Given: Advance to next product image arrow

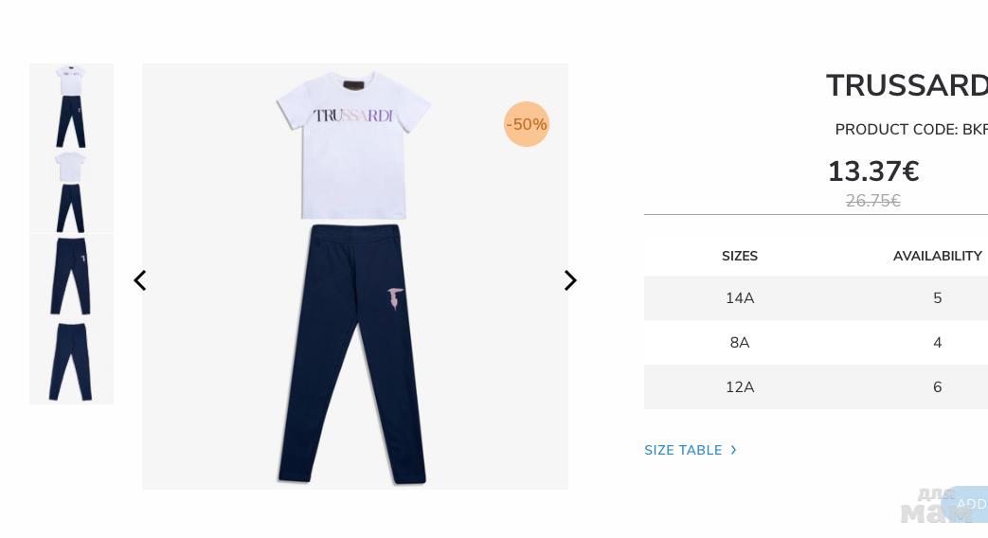Looking at the screenshot, I should coord(570,281).
